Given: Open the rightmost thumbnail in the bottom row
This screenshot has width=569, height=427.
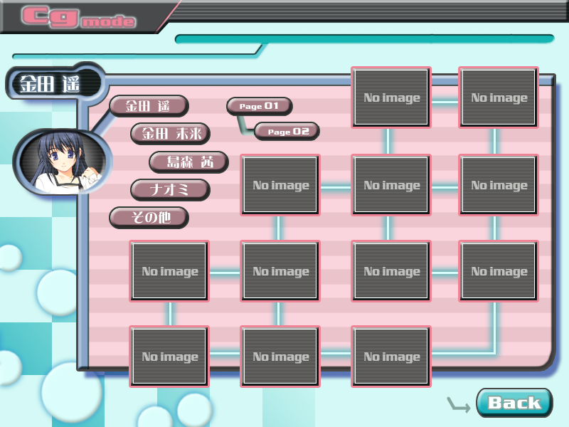Looking at the screenshot, I should [x=391, y=357].
